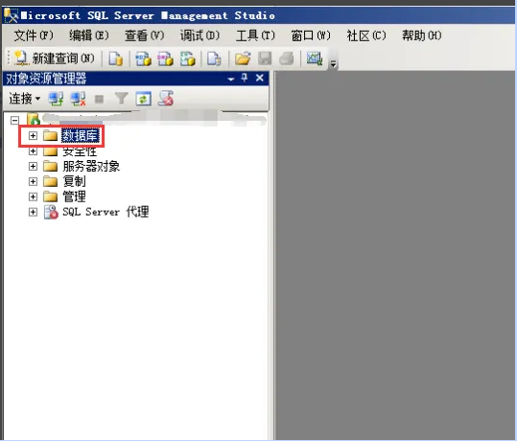Expand the 安全性 node
Viewport: 517px width, 441px height.
[33, 151]
